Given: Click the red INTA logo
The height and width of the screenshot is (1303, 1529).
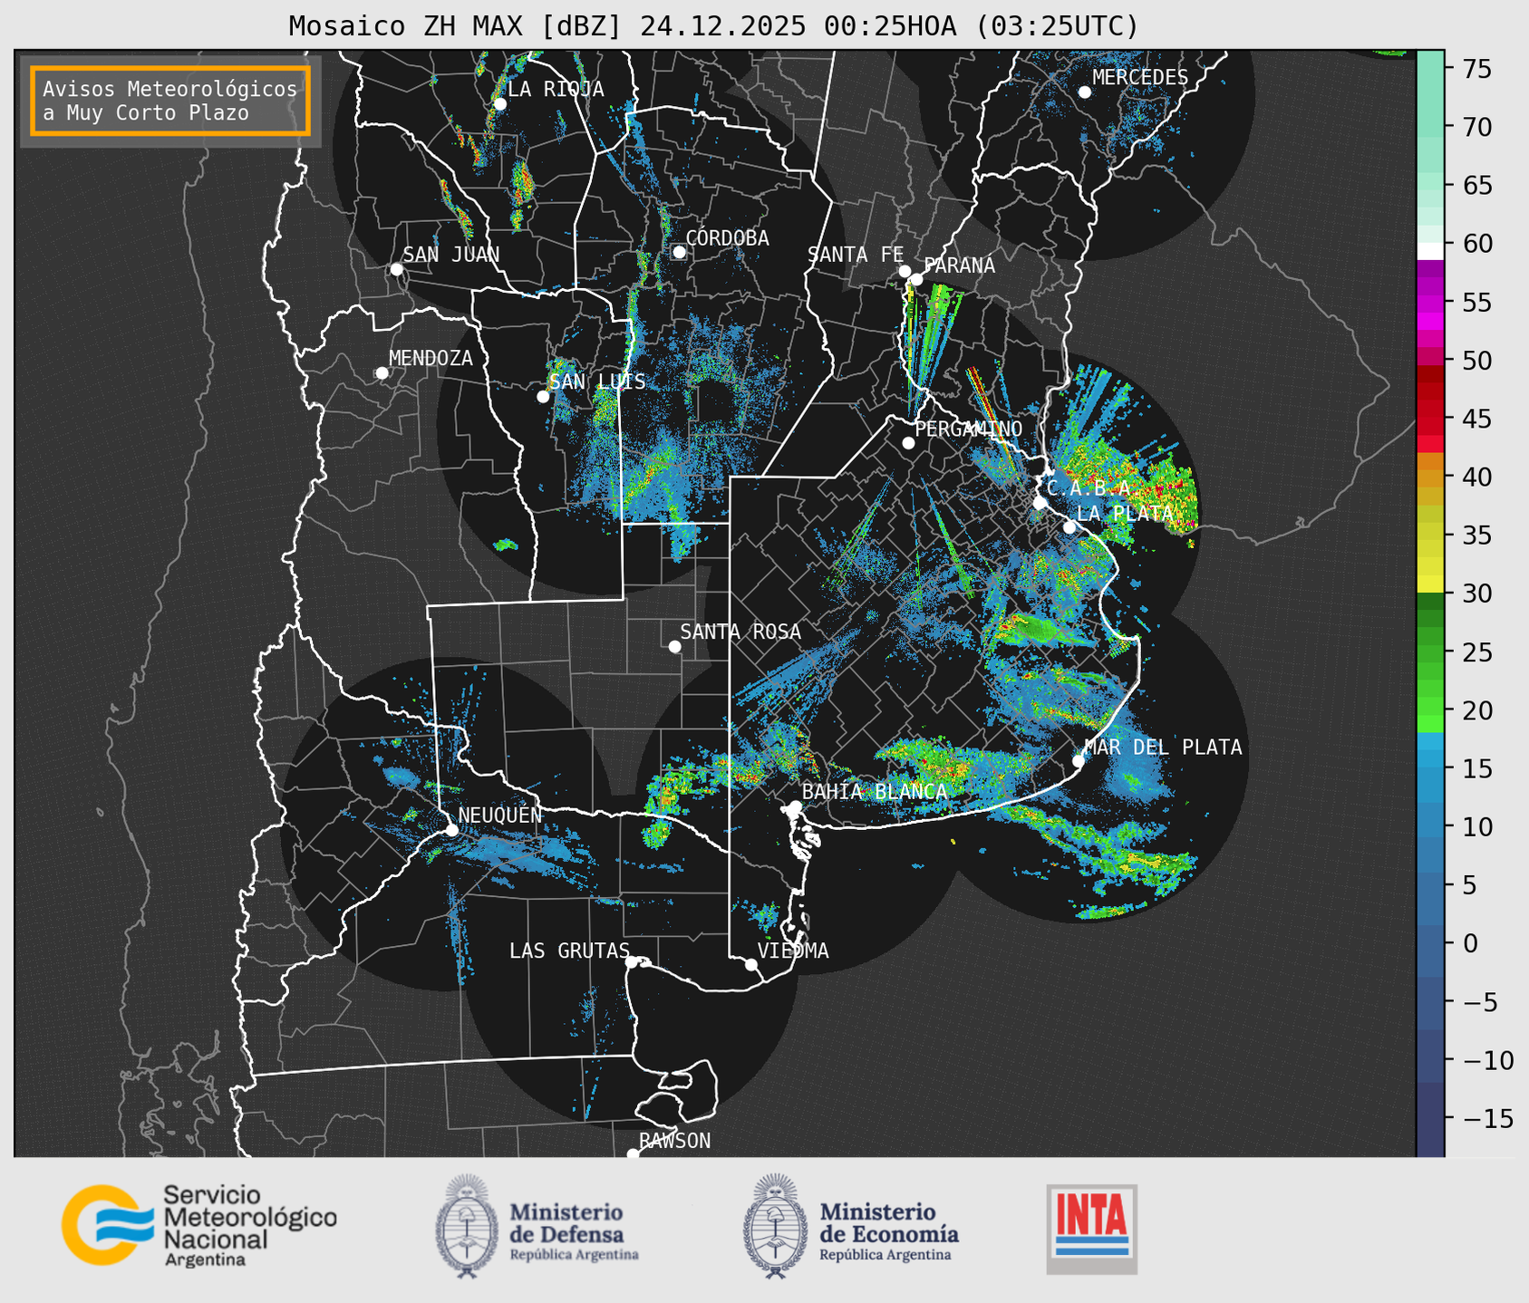Looking at the screenshot, I should (x=1091, y=1228).
